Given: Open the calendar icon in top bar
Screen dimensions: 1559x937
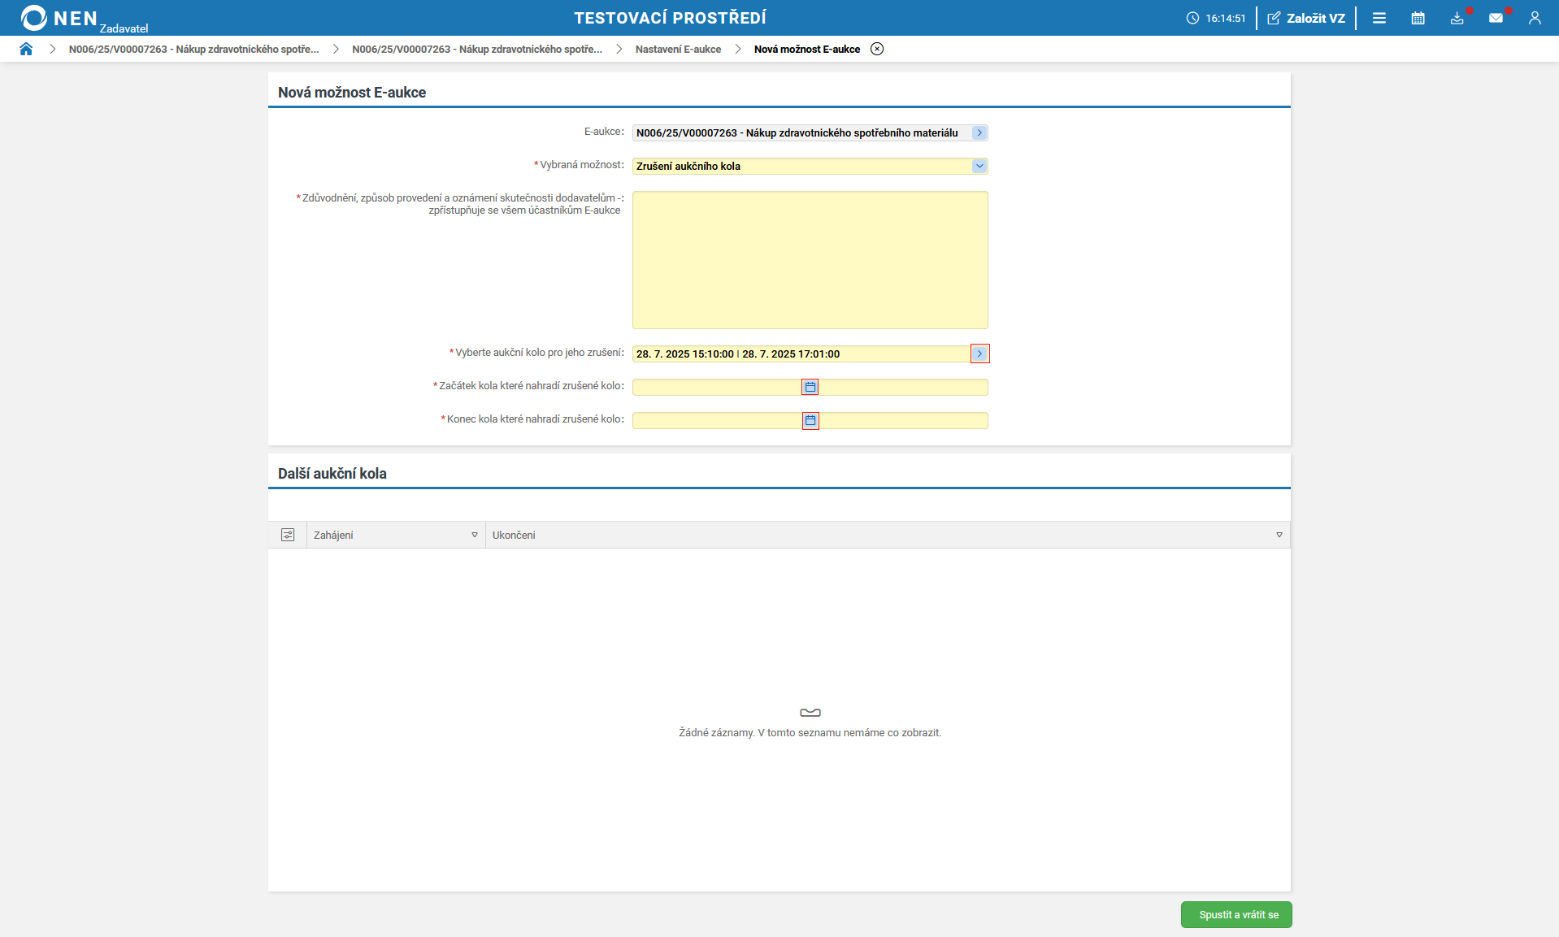Looking at the screenshot, I should point(1418,18).
